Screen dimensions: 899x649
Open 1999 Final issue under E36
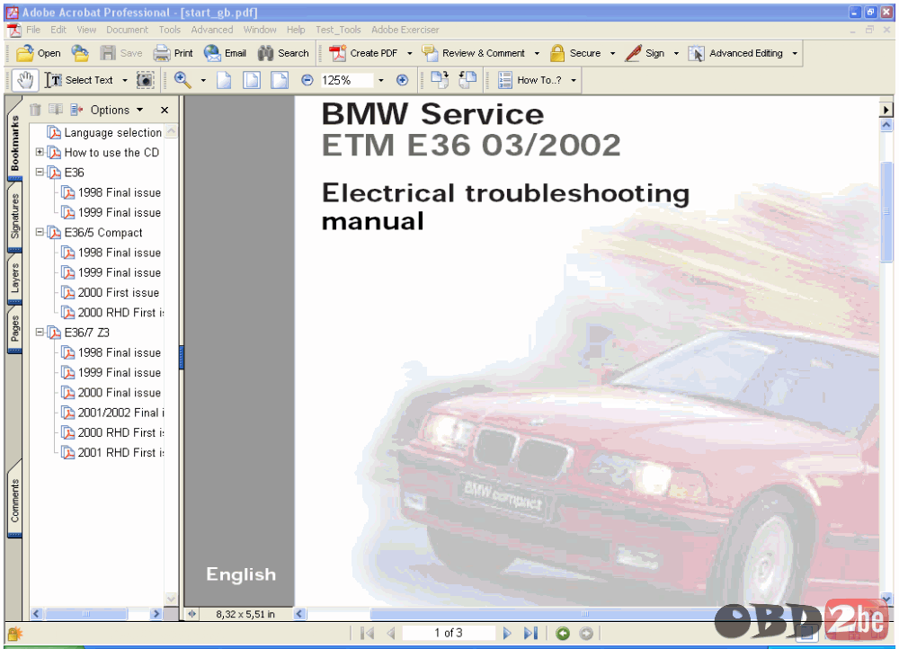120,213
